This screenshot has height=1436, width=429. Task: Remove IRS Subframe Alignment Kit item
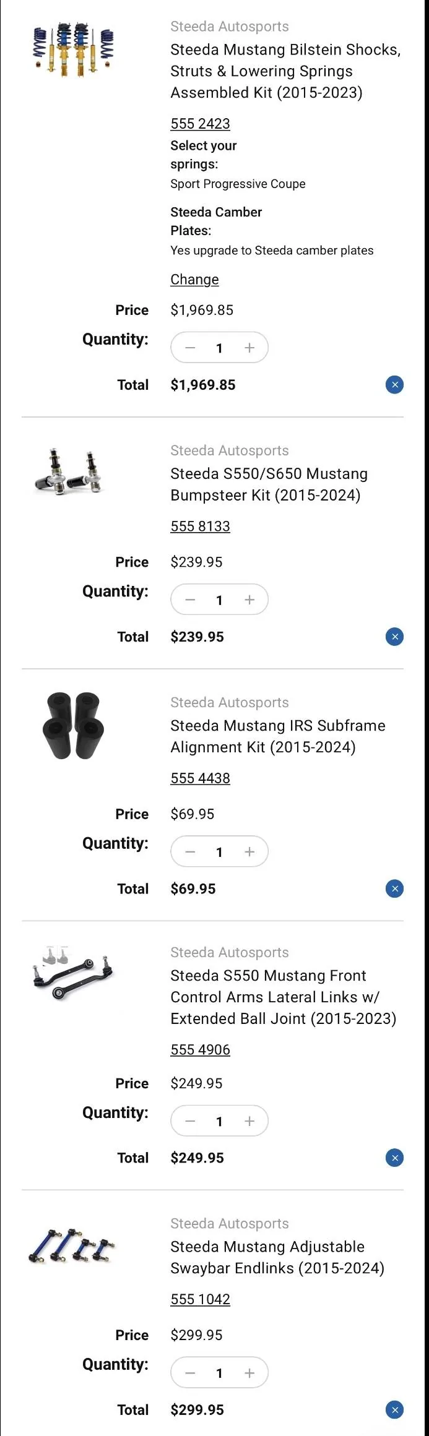click(x=394, y=888)
